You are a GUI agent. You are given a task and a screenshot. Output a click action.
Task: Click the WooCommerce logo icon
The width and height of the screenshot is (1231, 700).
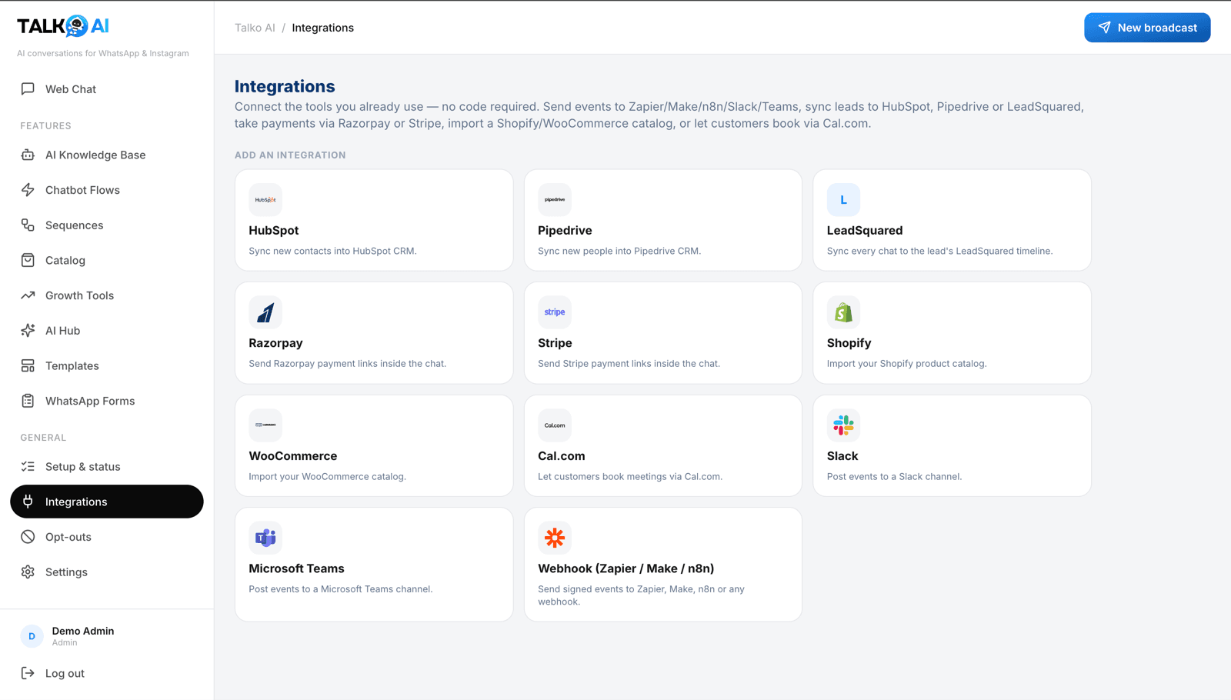coord(265,425)
